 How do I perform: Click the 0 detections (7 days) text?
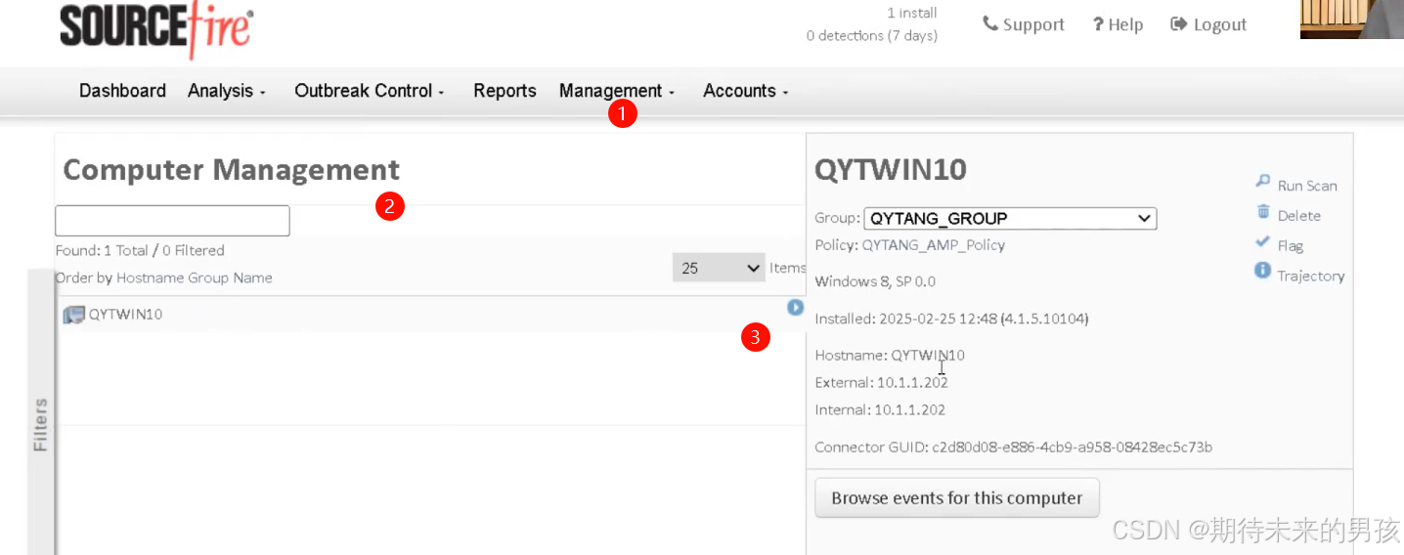(871, 35)
